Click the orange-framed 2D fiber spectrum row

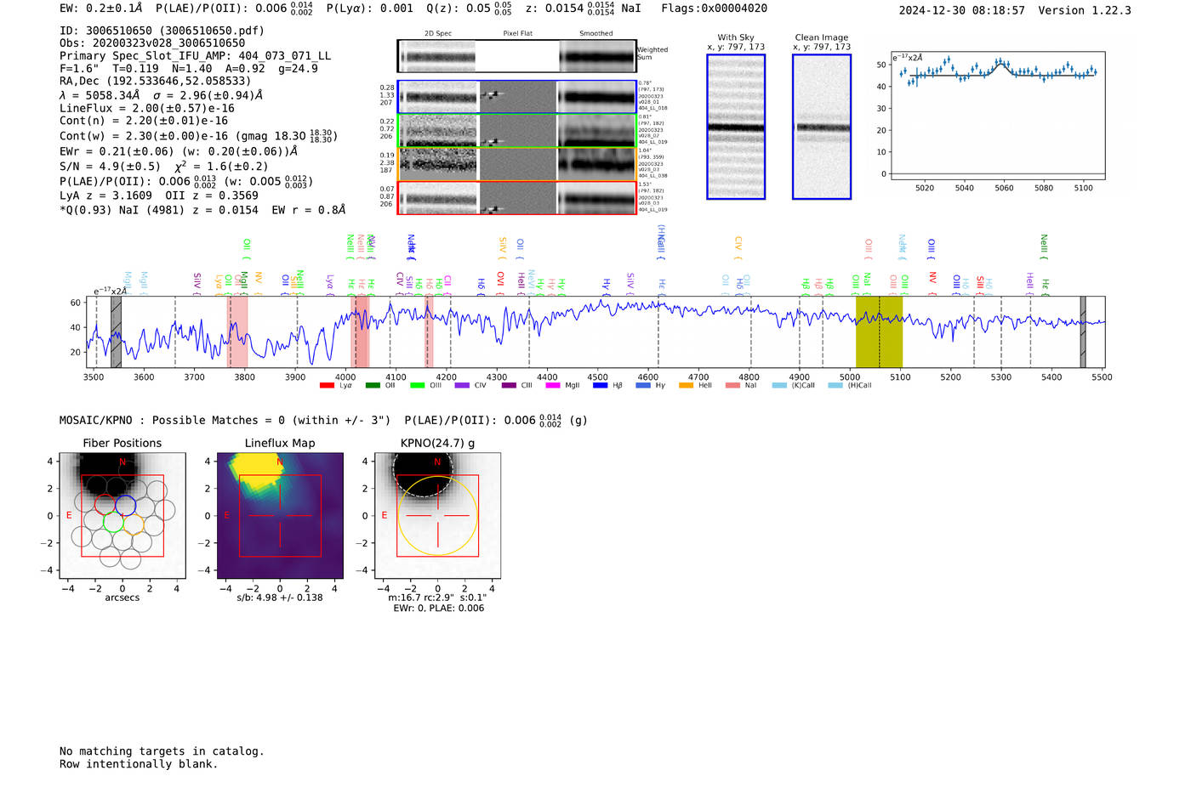click(516, 164)
